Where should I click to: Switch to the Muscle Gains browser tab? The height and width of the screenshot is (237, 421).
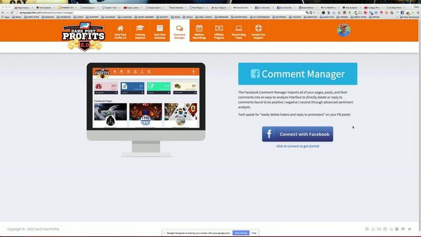(155, 8)
